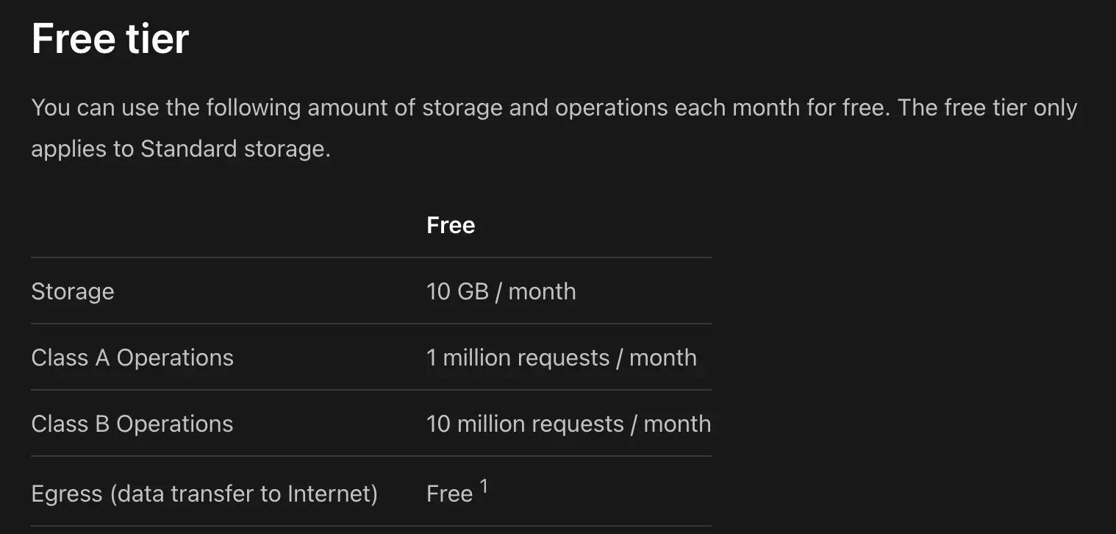Viewport: 1116px width, 534px height.
Task: Select the Class A Operations label
Action: pos(132,357)
